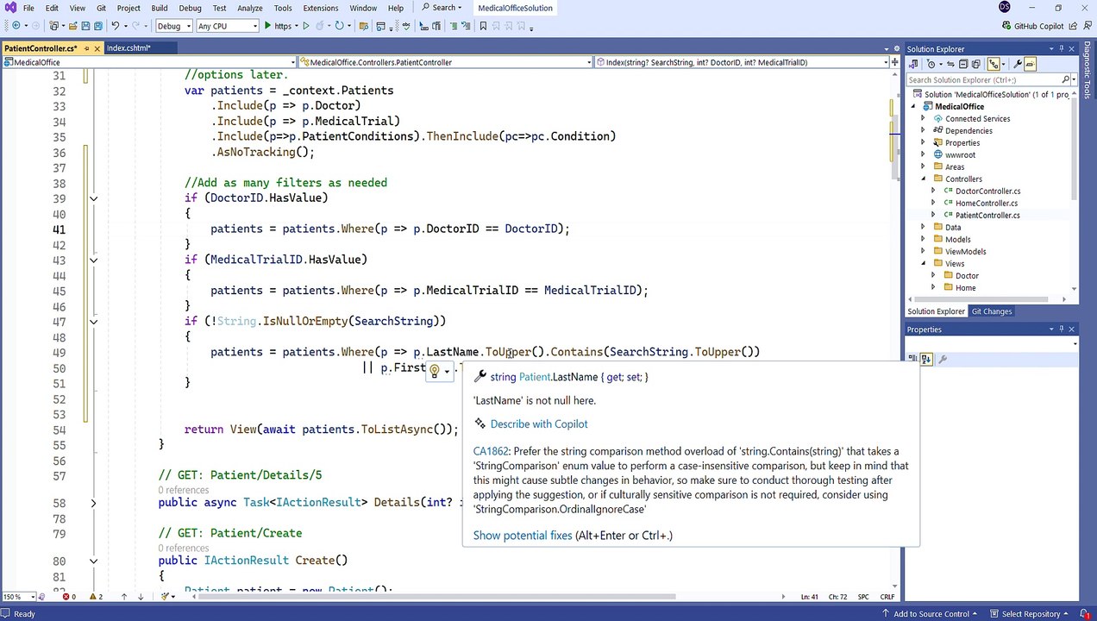The height and width of the screenshot is (621, 1097).
Task: Collapse the if DoctorID.HasValue code block
Action: click(93, 198)
